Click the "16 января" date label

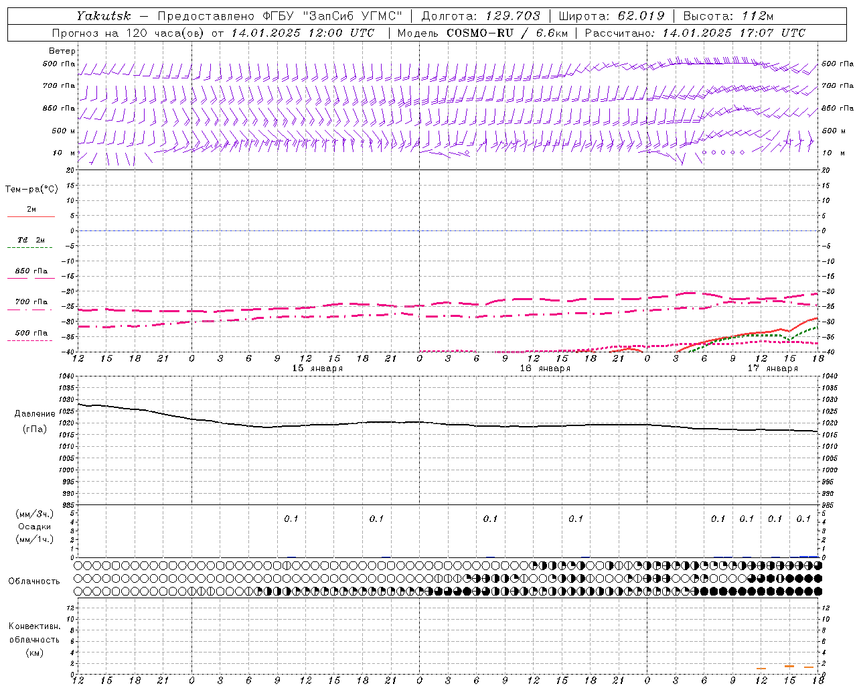[x=545, y=368]
